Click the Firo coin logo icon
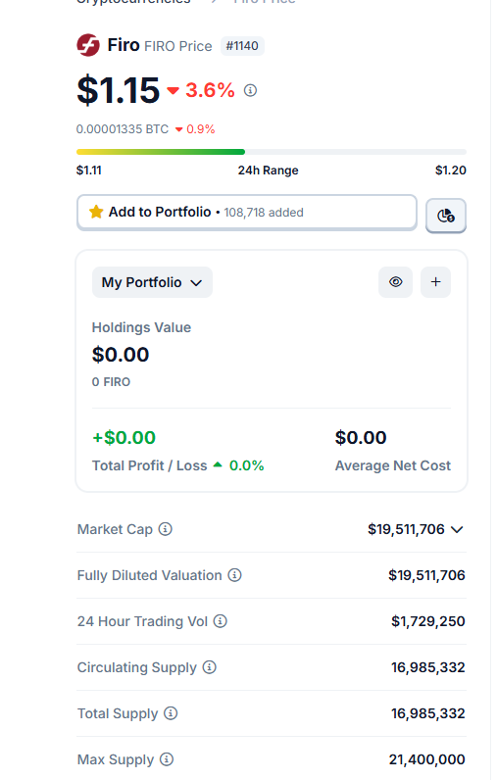The image size is (497, 780). [x=88, y=45]
